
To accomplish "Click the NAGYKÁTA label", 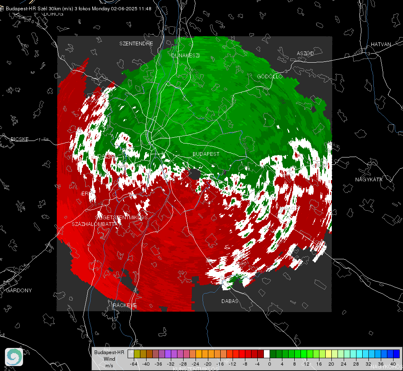I will coord(369,180).
